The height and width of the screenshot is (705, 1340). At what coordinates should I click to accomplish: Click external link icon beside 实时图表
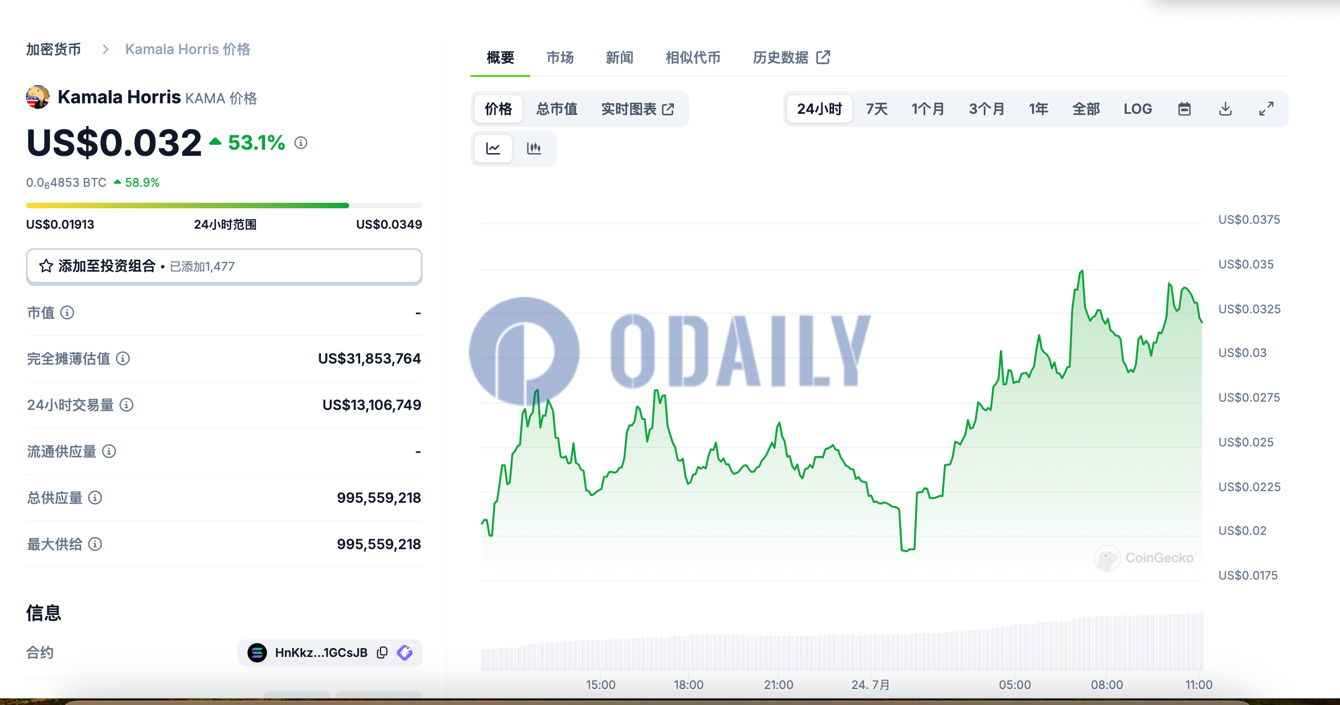coord(668,109)
